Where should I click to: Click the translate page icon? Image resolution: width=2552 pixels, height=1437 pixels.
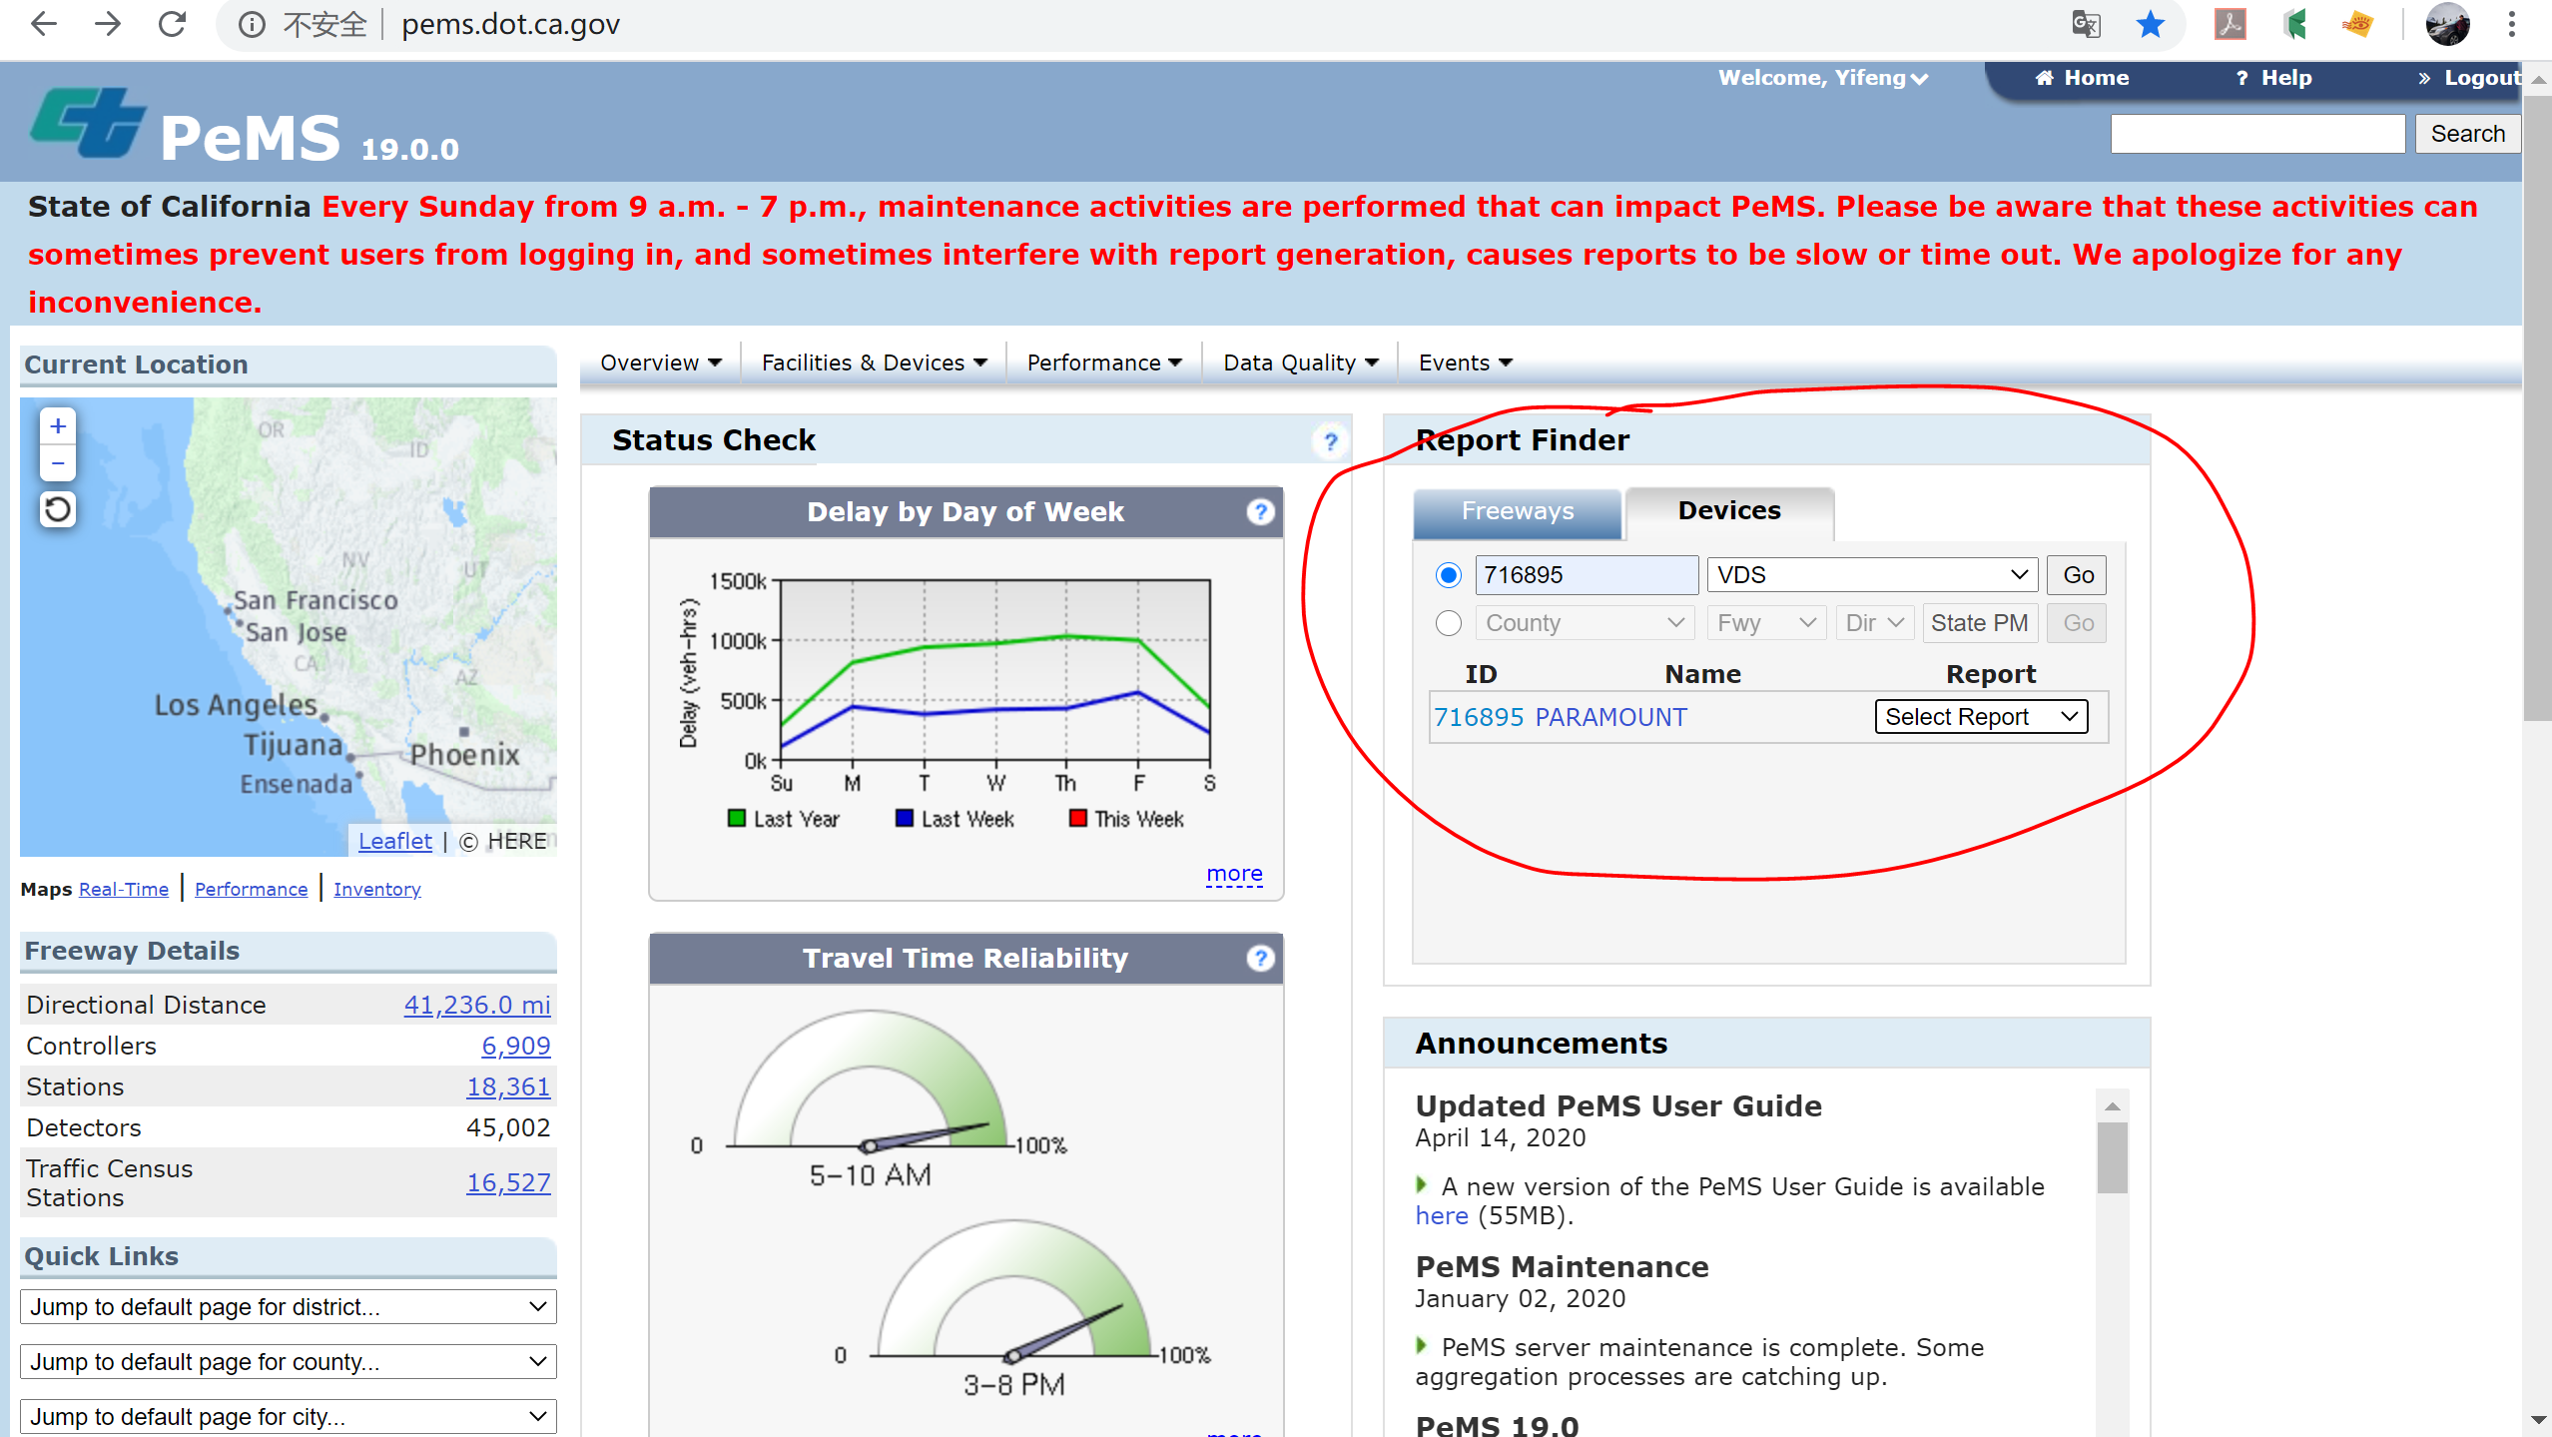2086,24
